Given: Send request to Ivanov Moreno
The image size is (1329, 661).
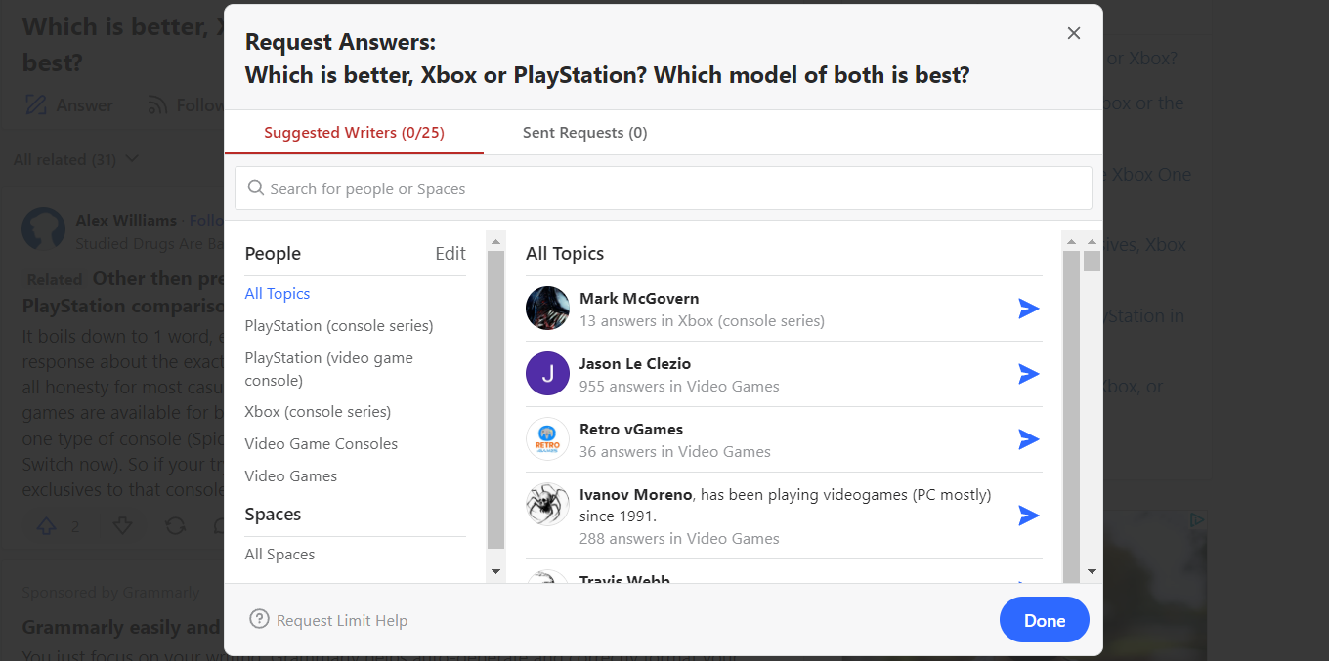Looking at the screenshot, I should pyautogui.click(x=1028, y=516).
